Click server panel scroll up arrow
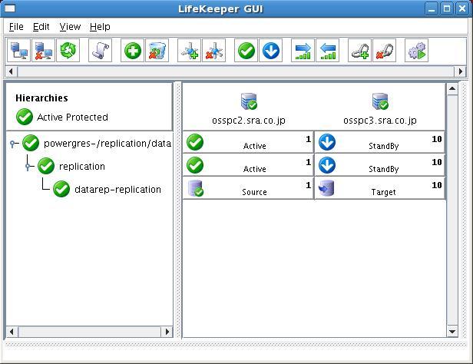Image resolution: width=473 pixels, height=364 pixels. tap(452, 88)
